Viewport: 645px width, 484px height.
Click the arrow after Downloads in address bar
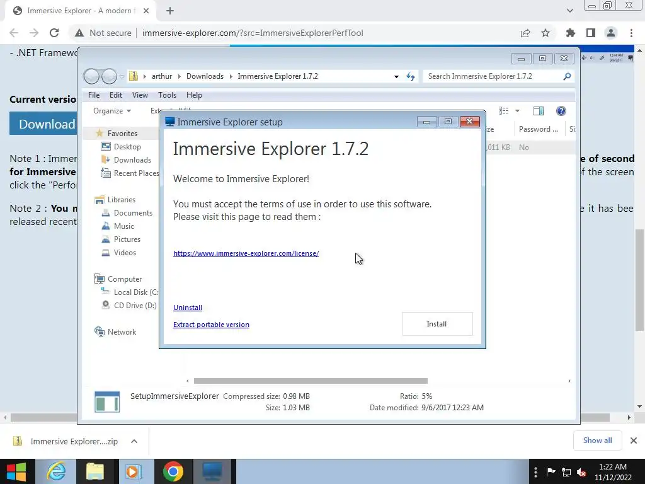[x=231, y=76]
